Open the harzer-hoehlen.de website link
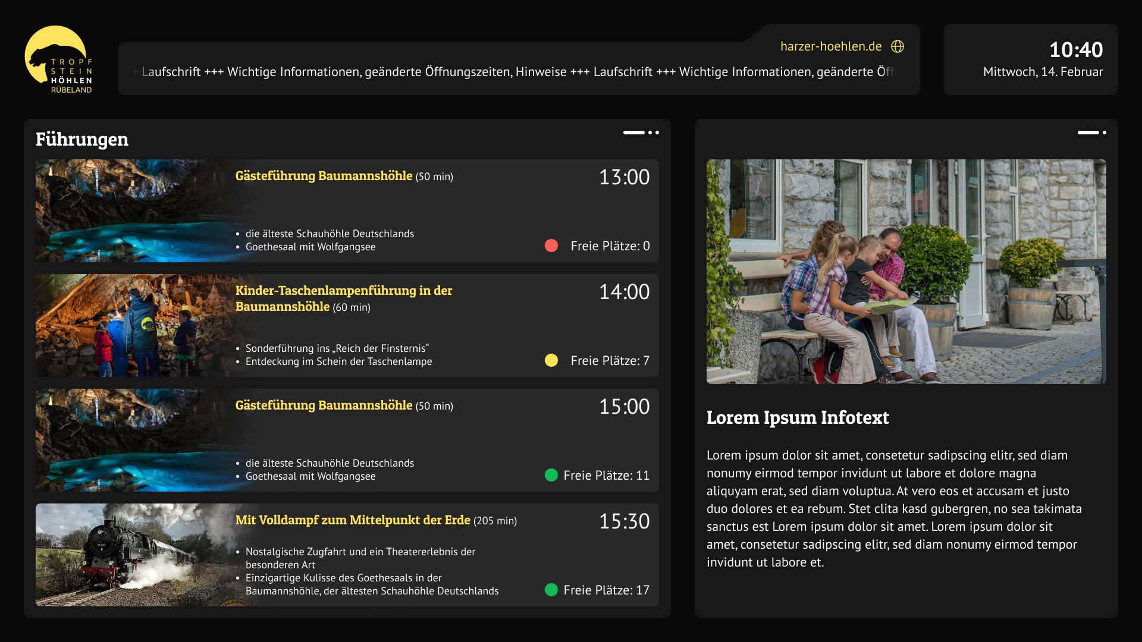Viewport: 1142px width, 642px height. [830, 46]
